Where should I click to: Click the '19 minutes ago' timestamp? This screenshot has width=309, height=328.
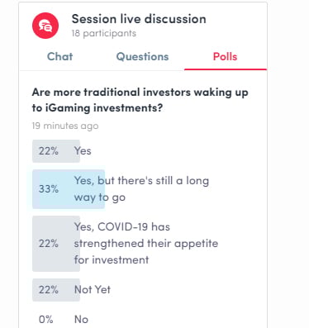[65, 126]
